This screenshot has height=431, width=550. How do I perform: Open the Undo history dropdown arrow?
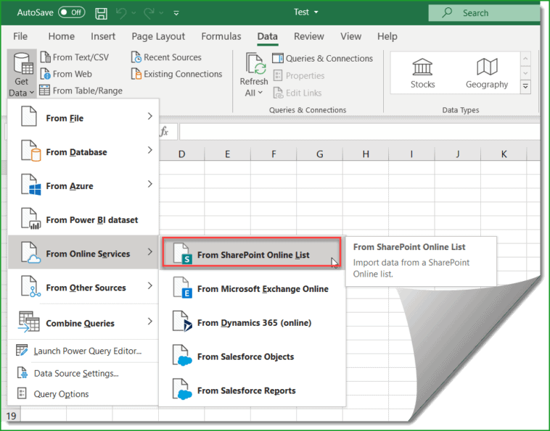[x=134, y=13]
